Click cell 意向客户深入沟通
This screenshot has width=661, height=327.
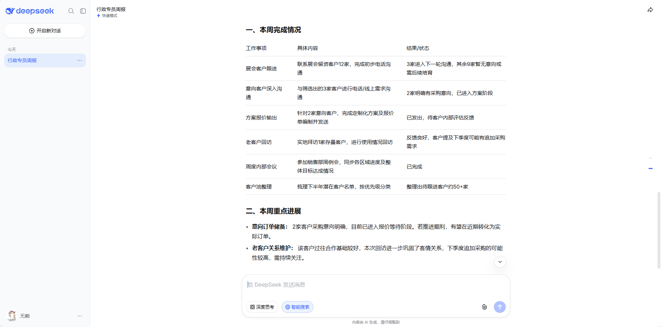264,93
